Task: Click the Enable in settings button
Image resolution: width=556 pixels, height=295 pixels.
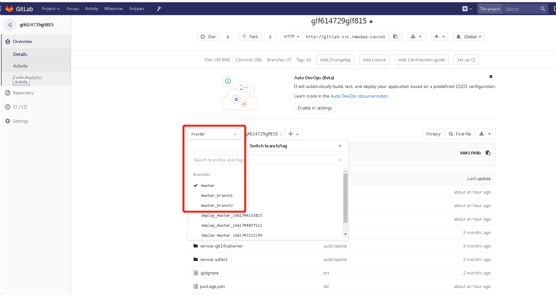Action: point(315,108)
